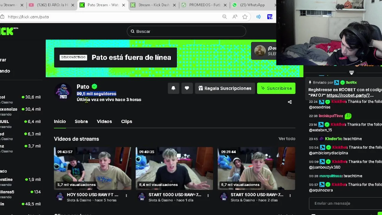The image size is (382, 215).
Task: Switch to WhatsApp browser tab
Action: (252, 5)
